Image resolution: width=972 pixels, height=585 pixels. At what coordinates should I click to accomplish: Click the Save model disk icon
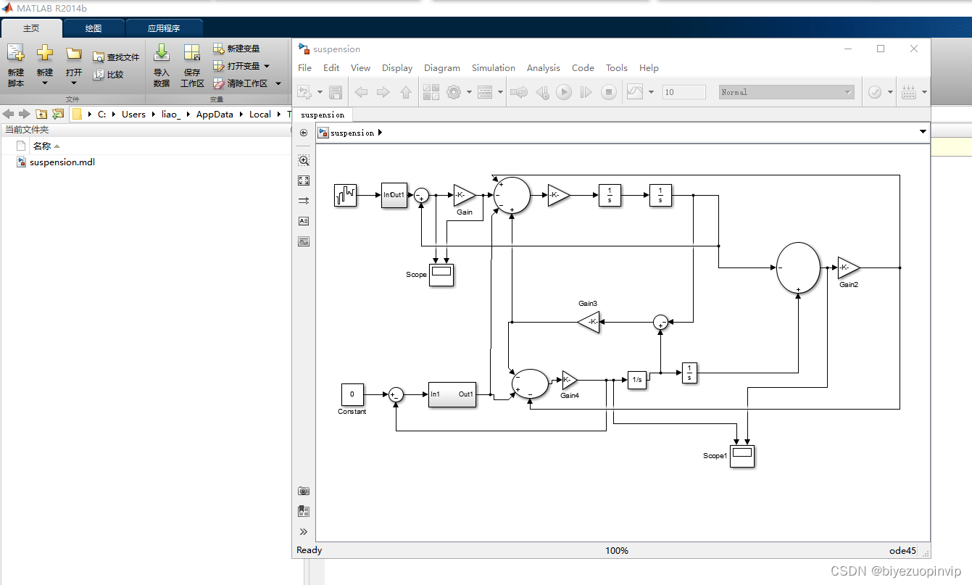[336, 92]
